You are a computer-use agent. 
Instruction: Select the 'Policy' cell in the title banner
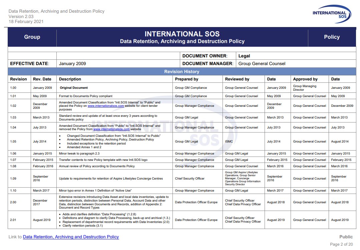pyautogui.click(x=331, y=37)
